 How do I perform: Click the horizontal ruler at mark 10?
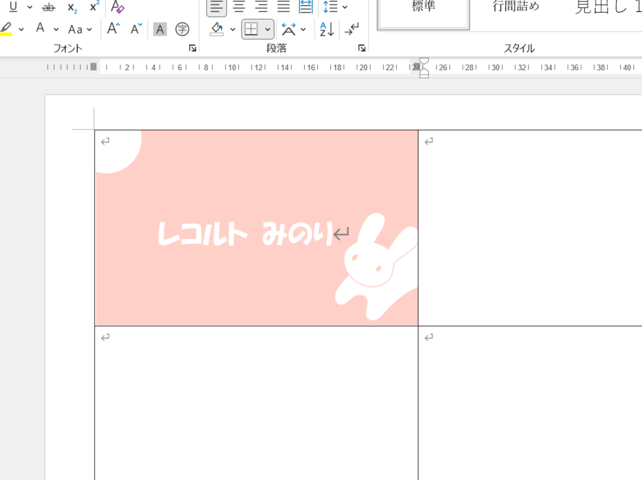coord(233,68)
